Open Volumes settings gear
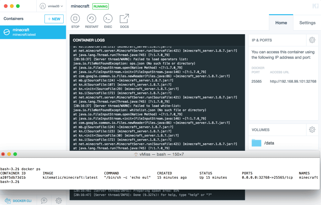Image resolution: width=321 pixels, height=205 pixels. (312, 129)
